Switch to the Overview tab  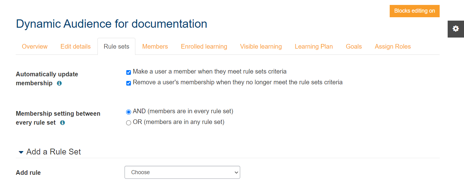(35, 46)
